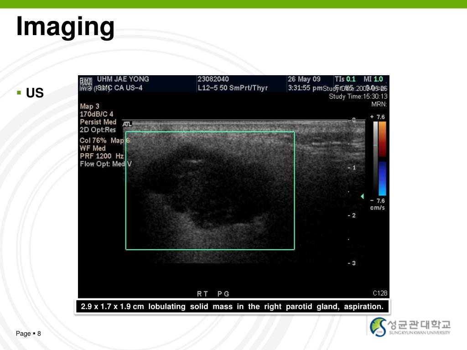Click the '- 7.6 cm/s' velocity value
This screenshot has height=350, width=467.
click(x=377, y=204)
